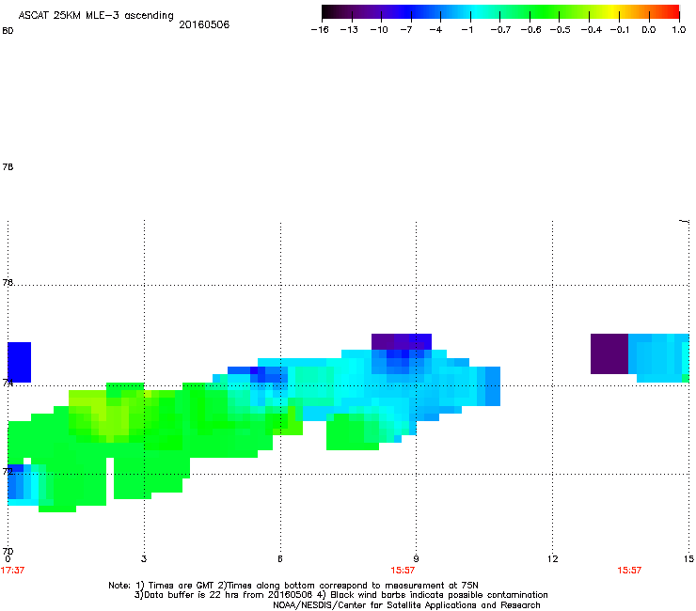Image resolution: width=696 pixels, height=611 pixels.
Task: Click the color bar label -0.5
Action: coord(561,30)
